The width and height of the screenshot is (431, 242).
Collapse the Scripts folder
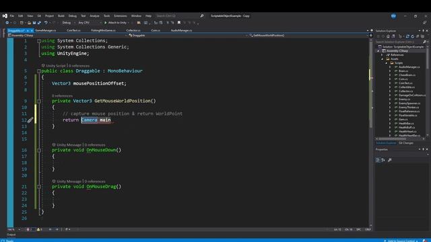tap(386, 63)
